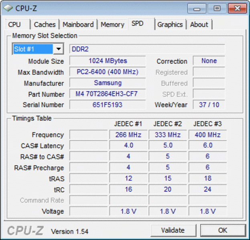The width and height of the screenshot is (250, 240).
Task: Click the Week/Year value 37 / 10
Action: [x=209, y=105]
